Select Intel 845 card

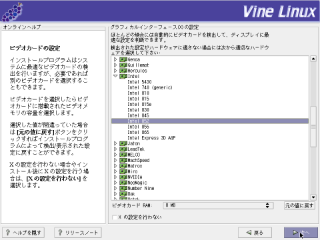tap(138, 115)
